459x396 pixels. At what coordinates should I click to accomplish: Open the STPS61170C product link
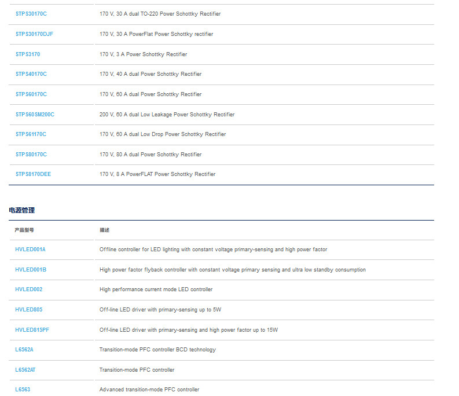[31, 134]
